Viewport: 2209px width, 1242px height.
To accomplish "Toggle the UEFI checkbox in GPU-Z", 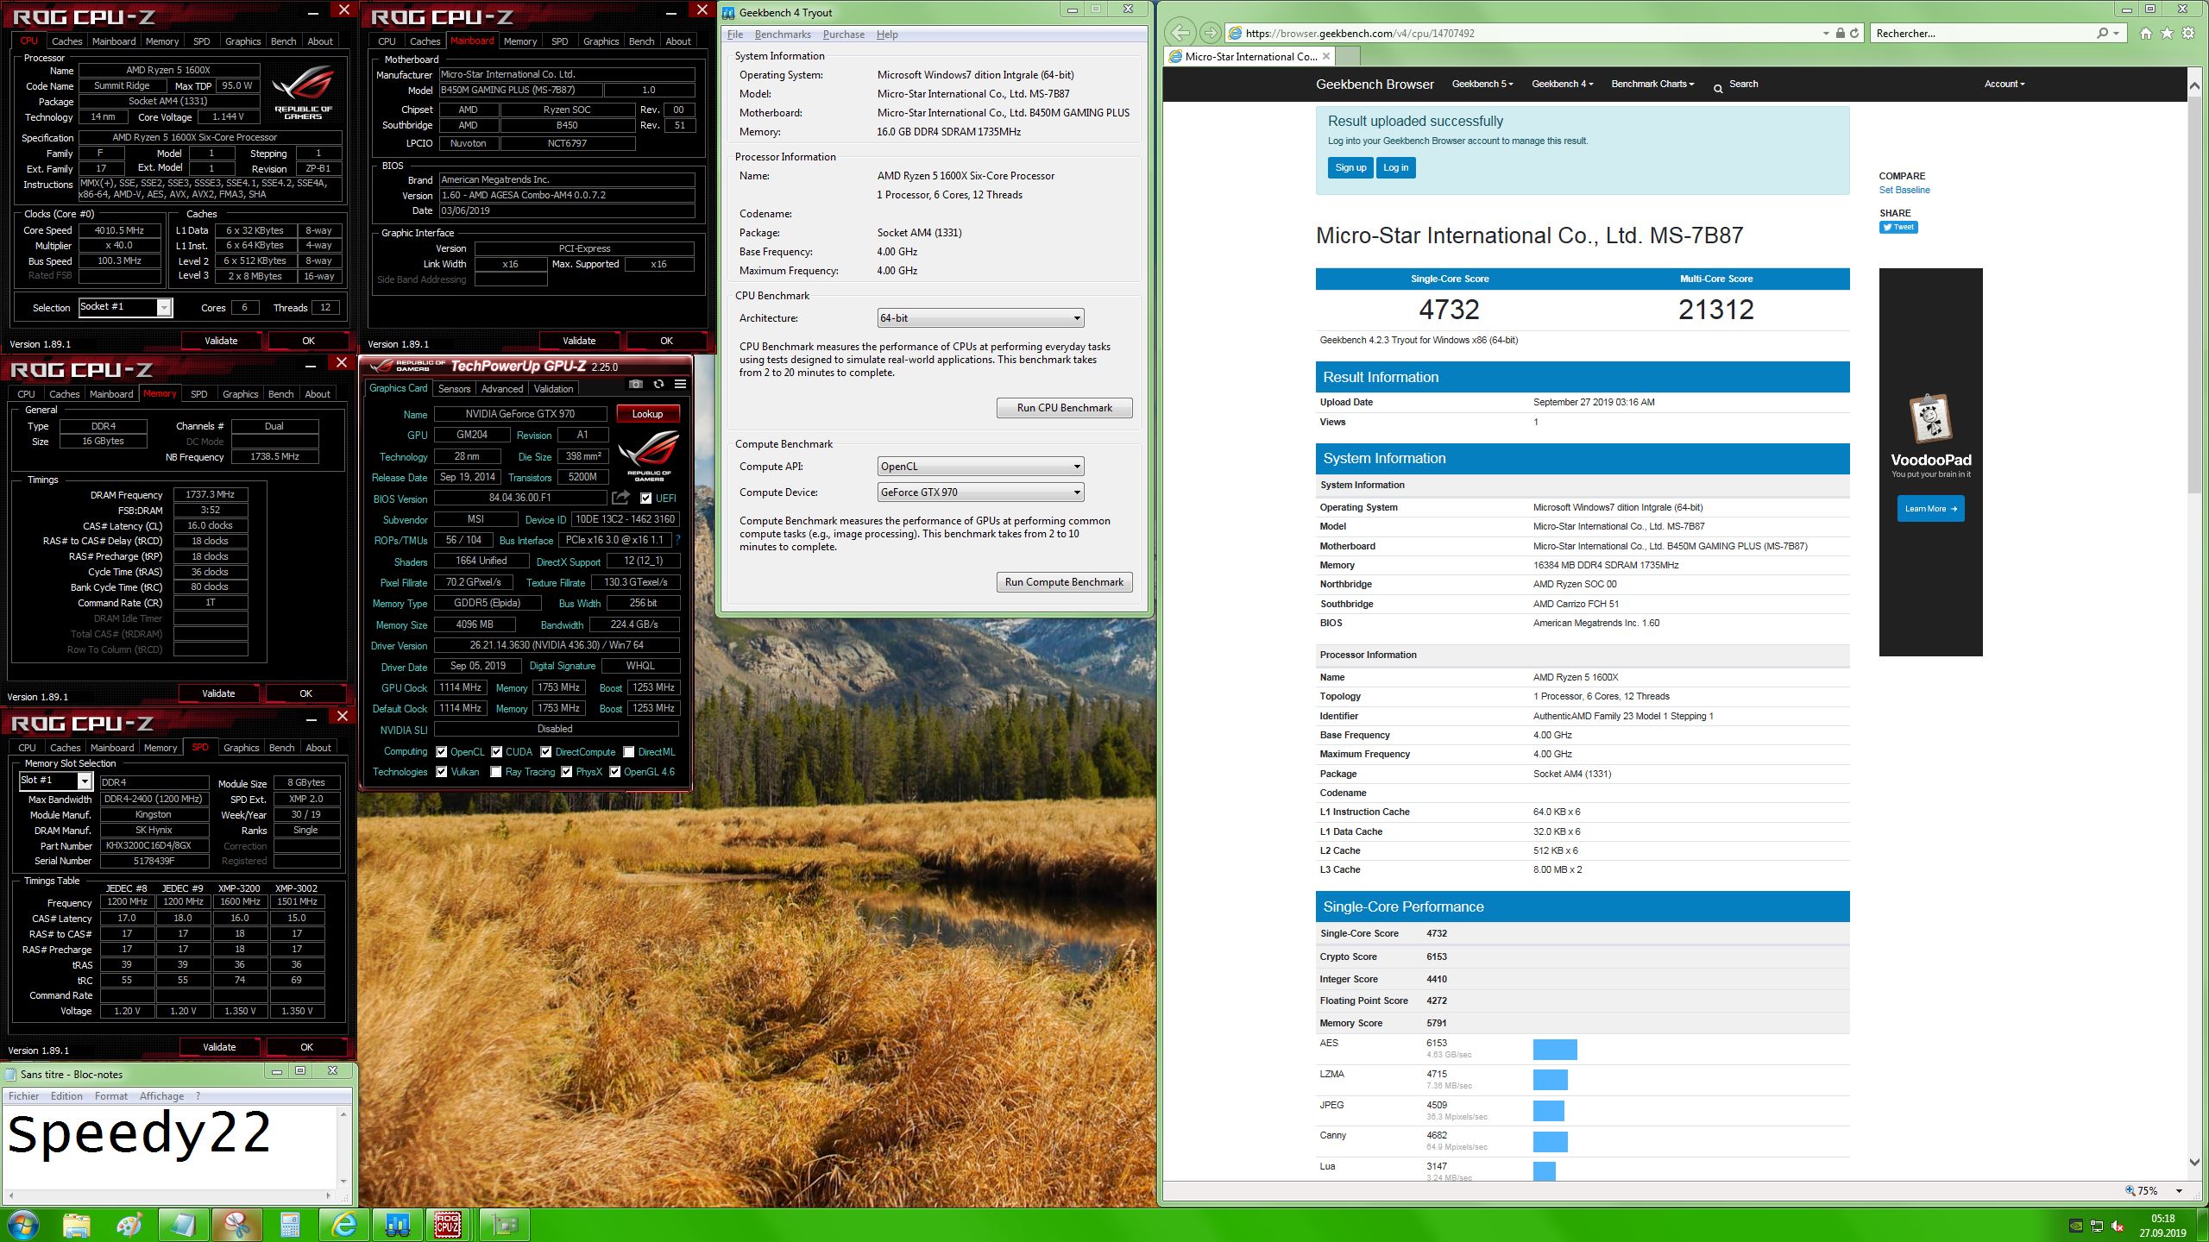I will pyautogui.click(x=645, y=499).
